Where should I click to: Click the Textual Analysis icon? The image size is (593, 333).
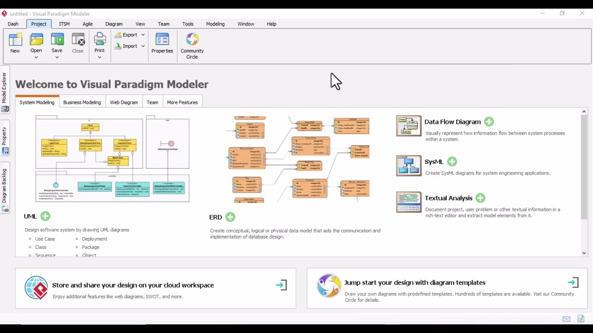[409, 202]
